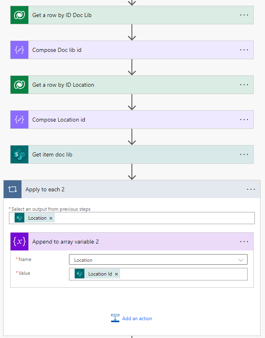Click the SharePoint icon on Get item doc lib
Screen dimensions: 265x338
pos(19,154)
